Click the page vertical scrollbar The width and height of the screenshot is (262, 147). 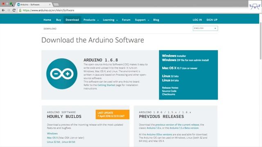coord(261,41)
